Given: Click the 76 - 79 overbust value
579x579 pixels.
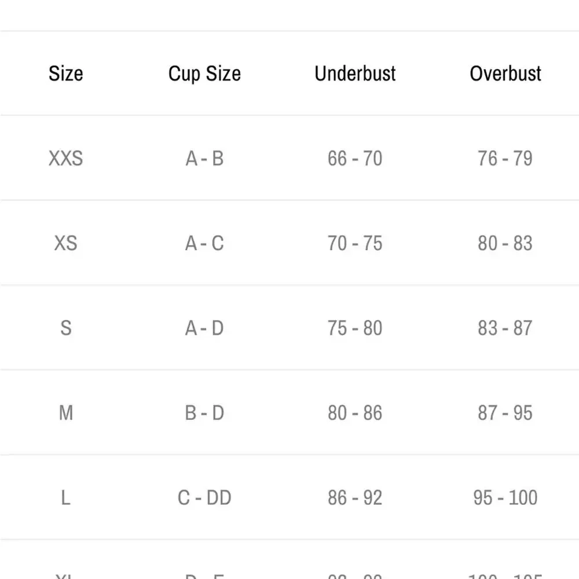Looking at the screenshot, I should tap(505, 159).
